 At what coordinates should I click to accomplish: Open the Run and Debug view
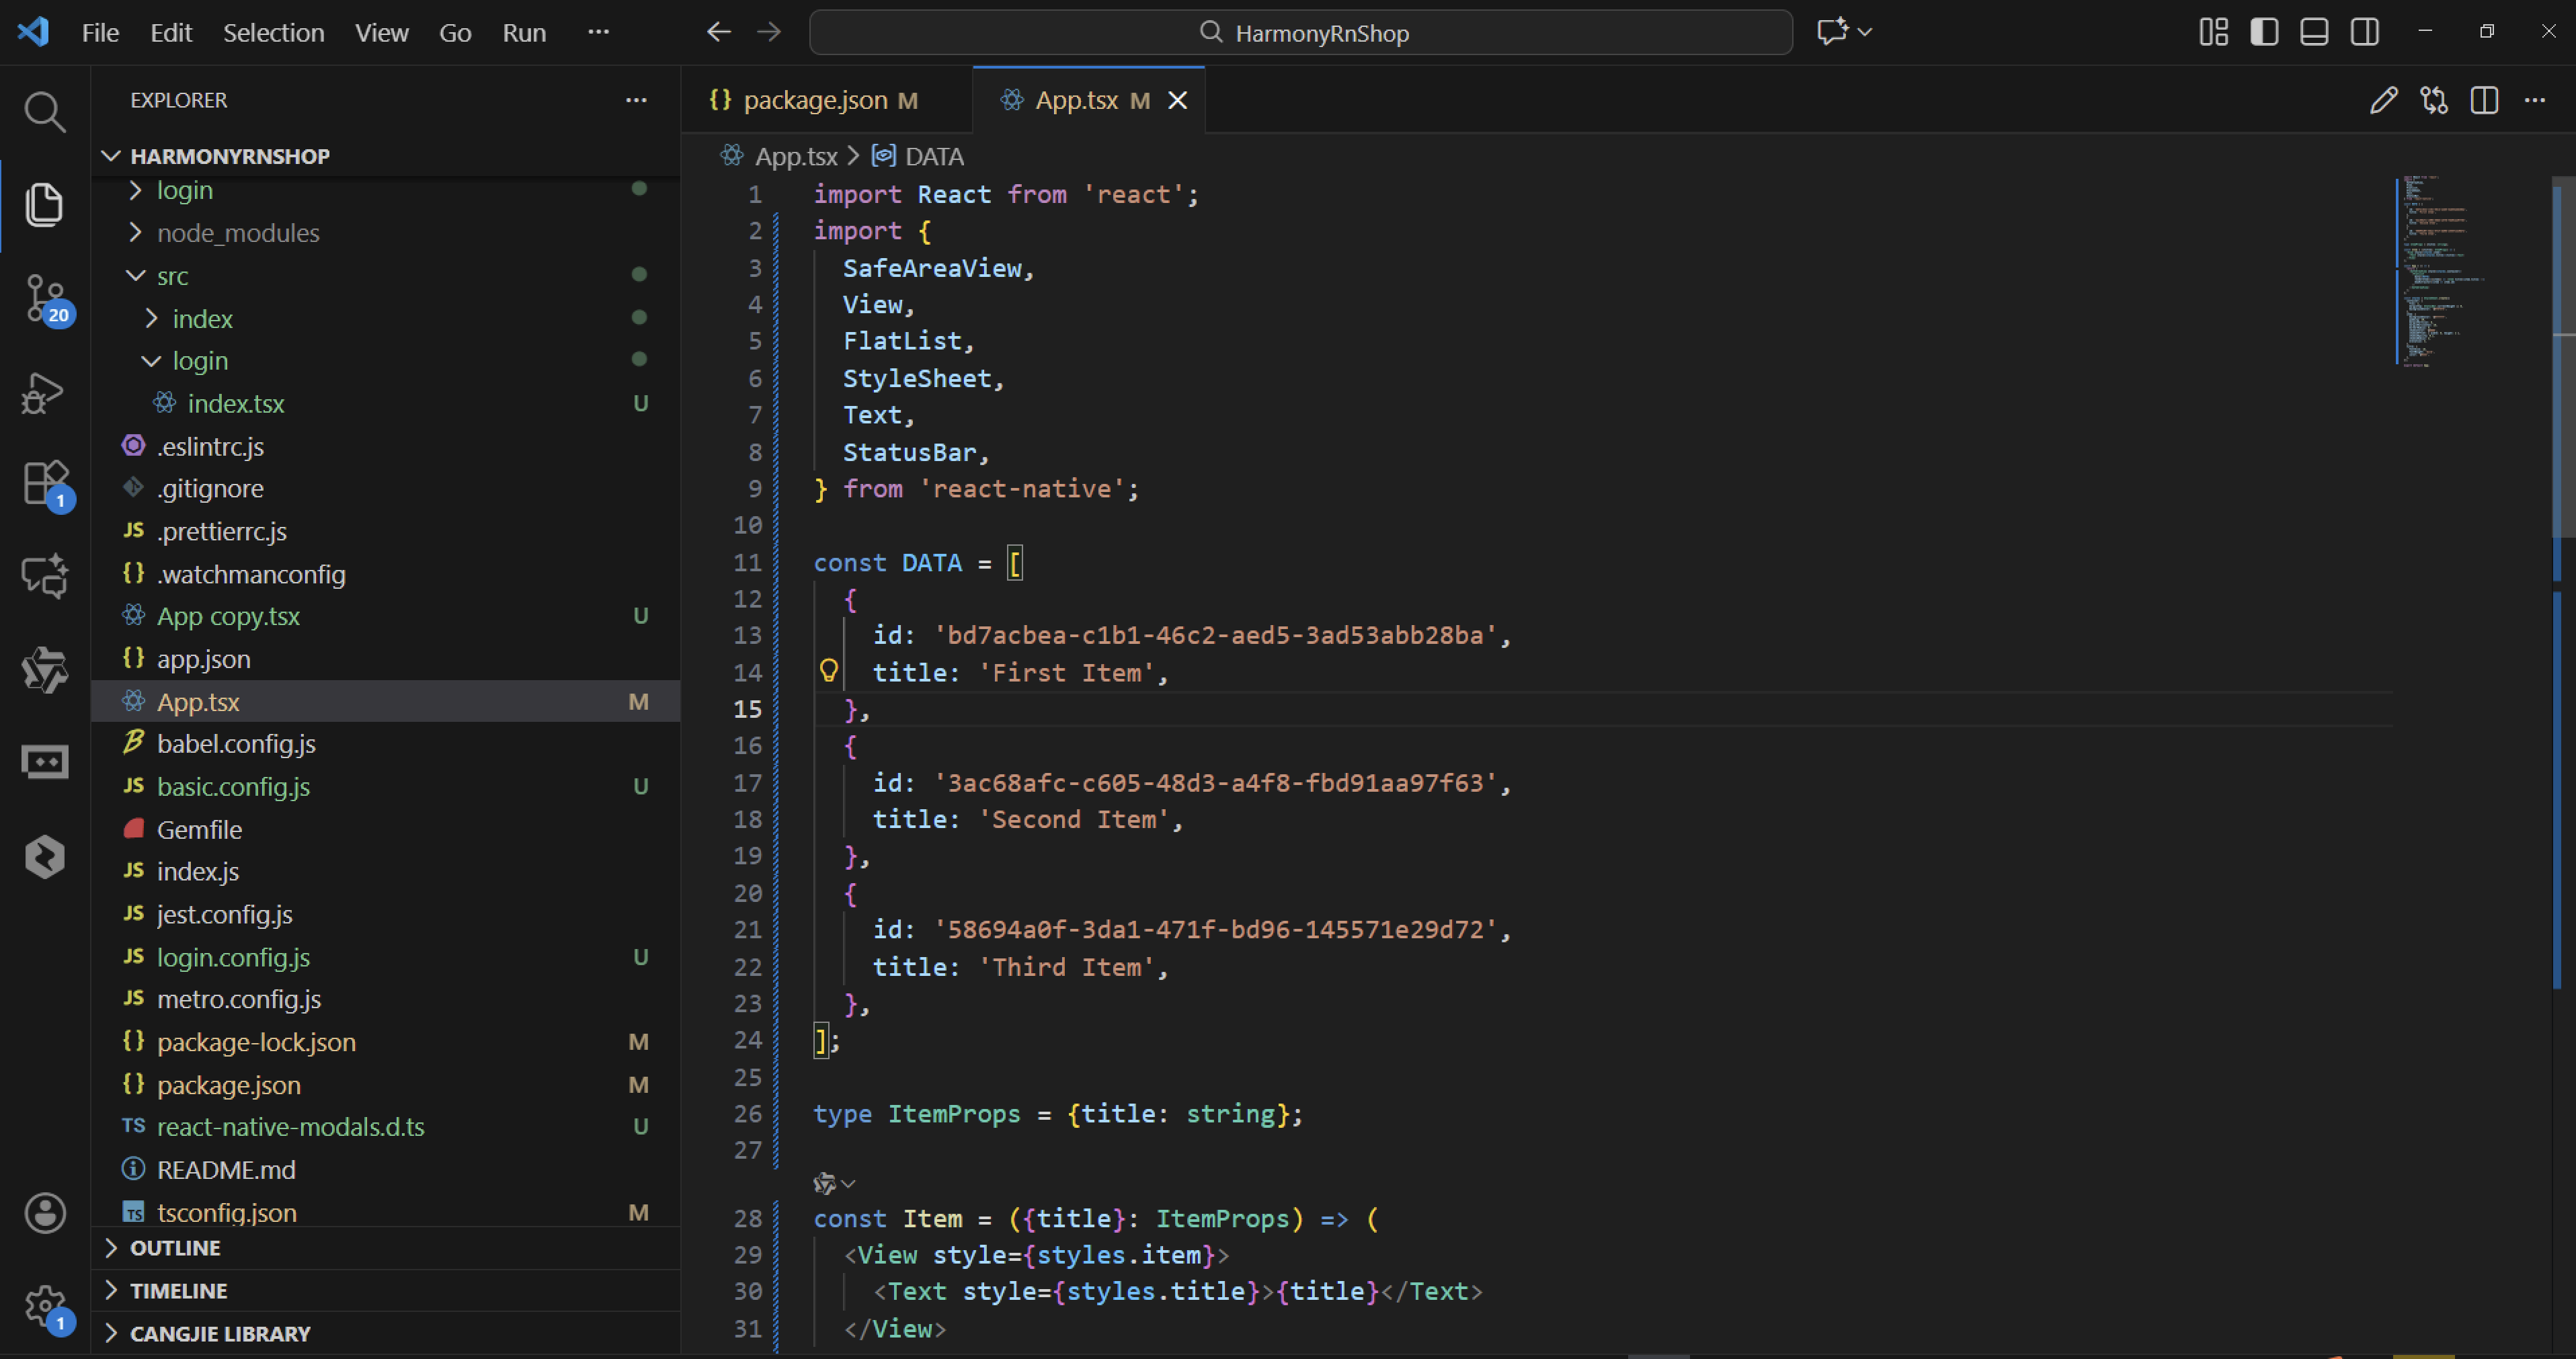tap(44, 392)
